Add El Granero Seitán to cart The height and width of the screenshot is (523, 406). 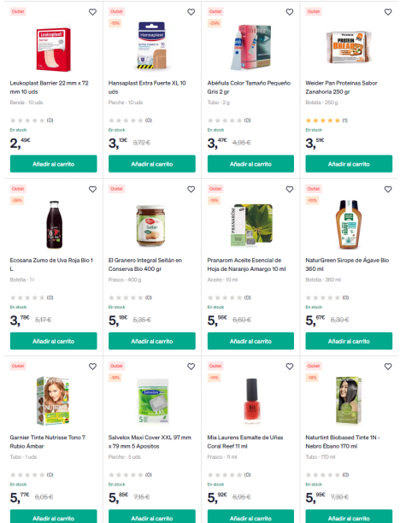coord(152,341)
